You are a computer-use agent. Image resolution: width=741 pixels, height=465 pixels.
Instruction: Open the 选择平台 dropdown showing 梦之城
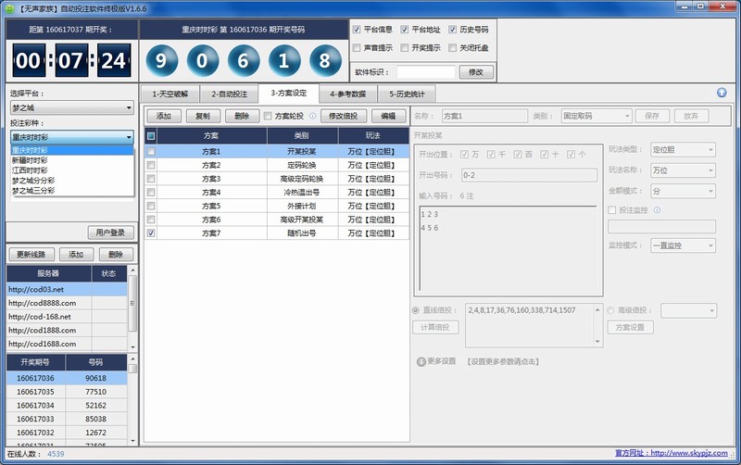point(72,108)
